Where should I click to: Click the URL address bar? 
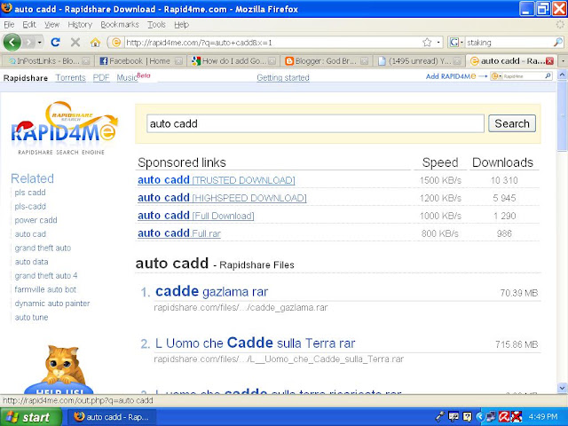click(272, 43)
